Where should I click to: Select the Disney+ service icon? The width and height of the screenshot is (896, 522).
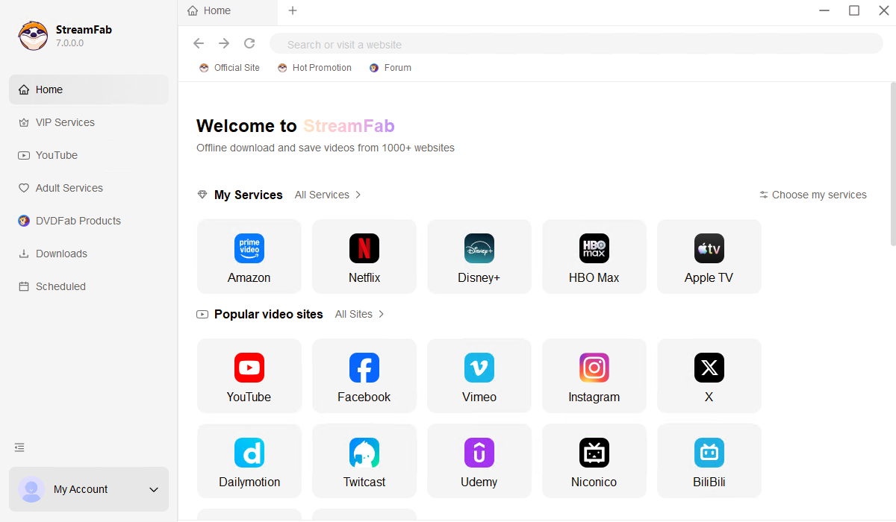[479, 256]
